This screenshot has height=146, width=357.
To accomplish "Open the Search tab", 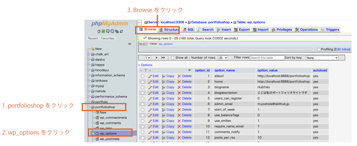I will (206, 30).
